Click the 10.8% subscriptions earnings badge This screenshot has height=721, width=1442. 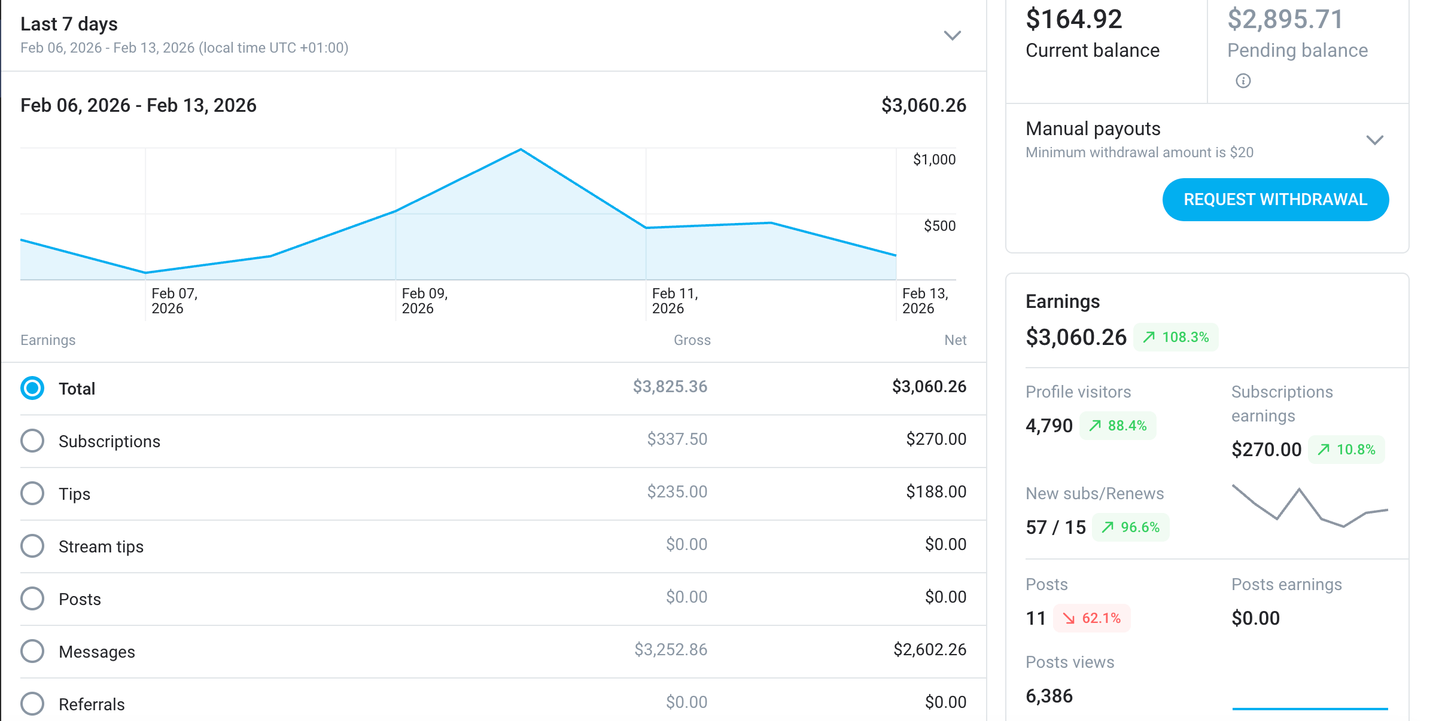pos(1346,450)
